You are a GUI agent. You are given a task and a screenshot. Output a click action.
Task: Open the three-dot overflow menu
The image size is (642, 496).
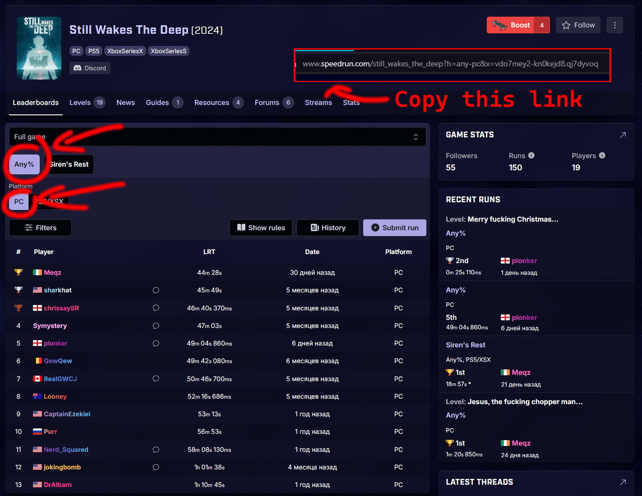pos(614,25)
